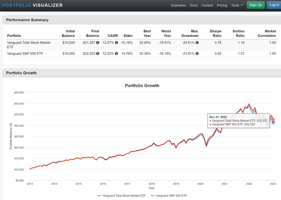Toggle Vanguard S&P 500 ETF legend entry

point(169,196)
